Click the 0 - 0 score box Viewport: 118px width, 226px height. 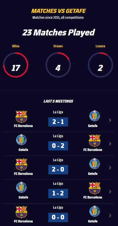point(58,217)
